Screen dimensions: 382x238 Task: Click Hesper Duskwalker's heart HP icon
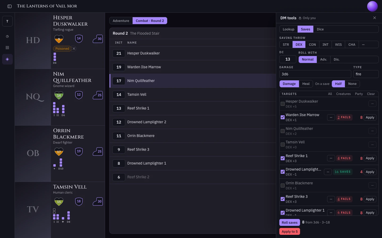59,39
